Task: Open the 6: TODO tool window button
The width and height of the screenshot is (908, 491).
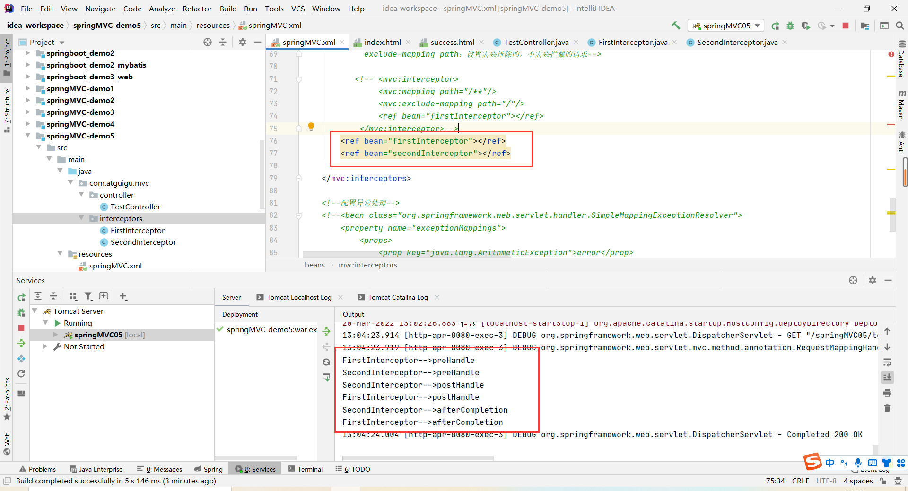Action: (x=353, y=469)
